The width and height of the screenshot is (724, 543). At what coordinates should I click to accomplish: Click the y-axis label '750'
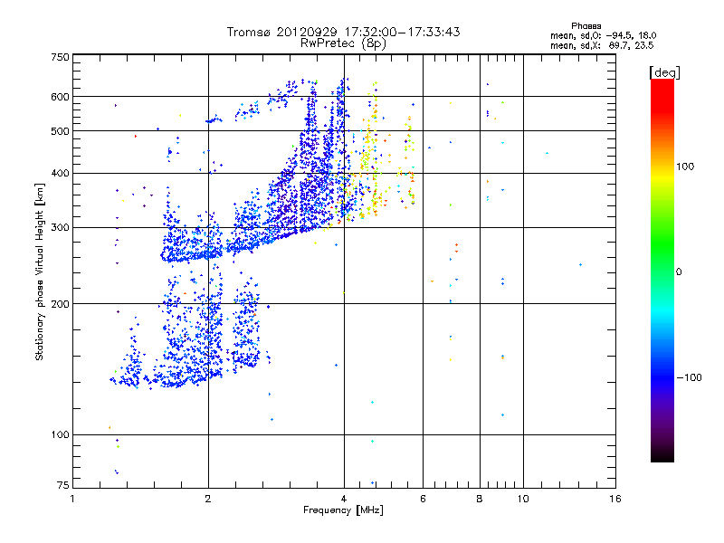(x=60, y=57)
